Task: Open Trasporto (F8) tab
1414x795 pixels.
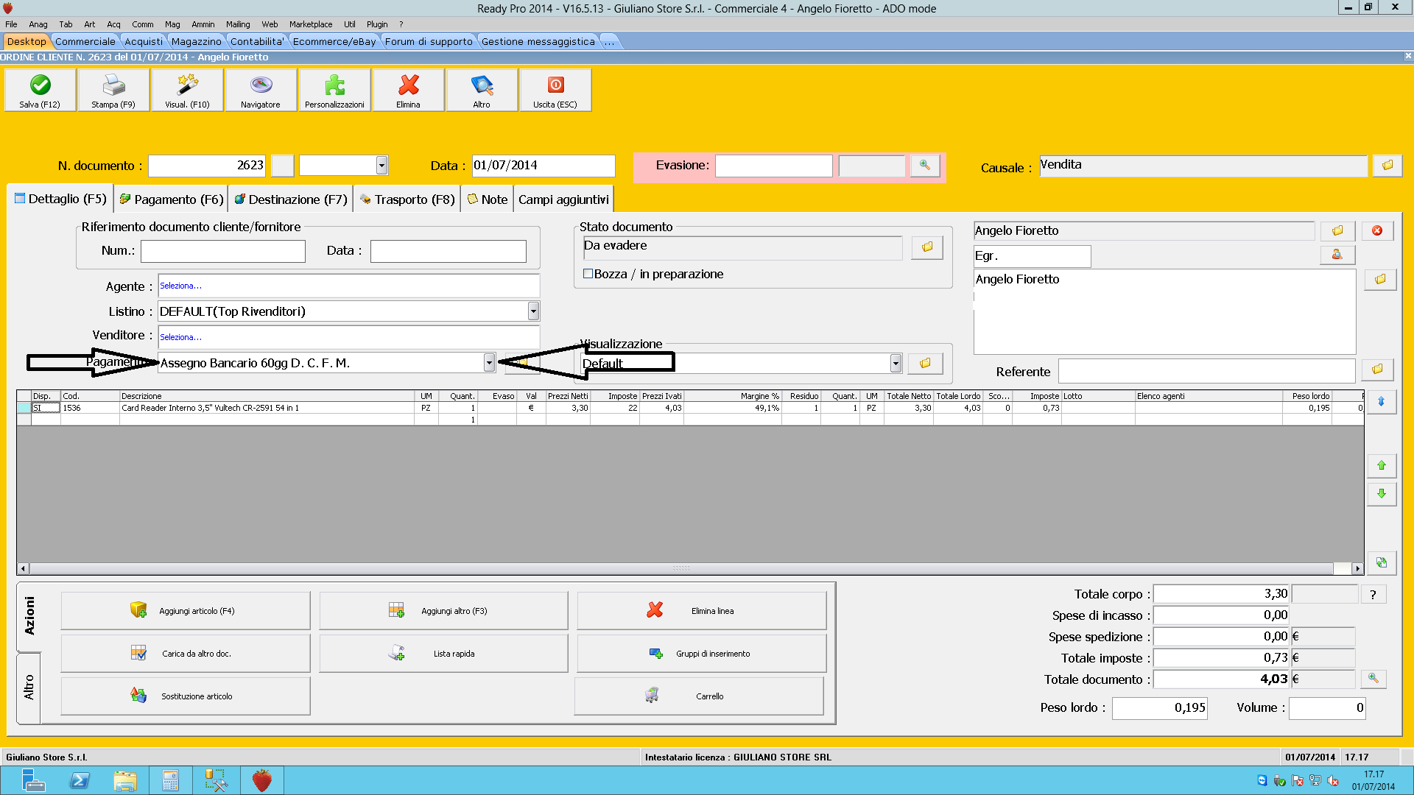Action: point(407,199)
